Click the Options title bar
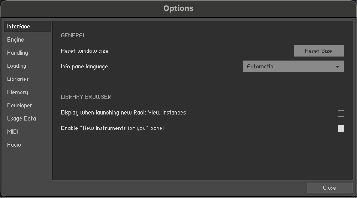357x198 pixels. click(x=178, y=9)
